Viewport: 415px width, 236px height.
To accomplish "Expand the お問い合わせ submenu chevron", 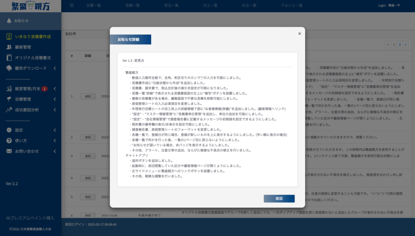I will point(55,151).
